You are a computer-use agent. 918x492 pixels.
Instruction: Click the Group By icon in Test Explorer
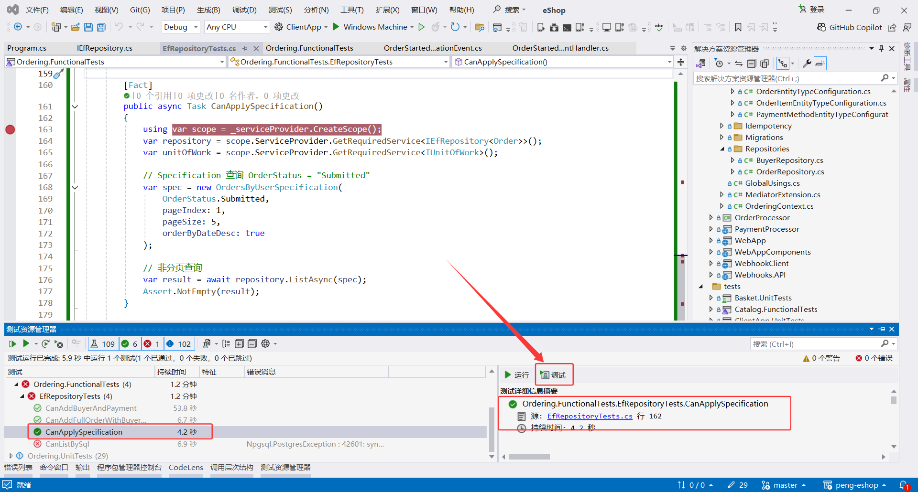pyautogui.click(x=226, y=343)
